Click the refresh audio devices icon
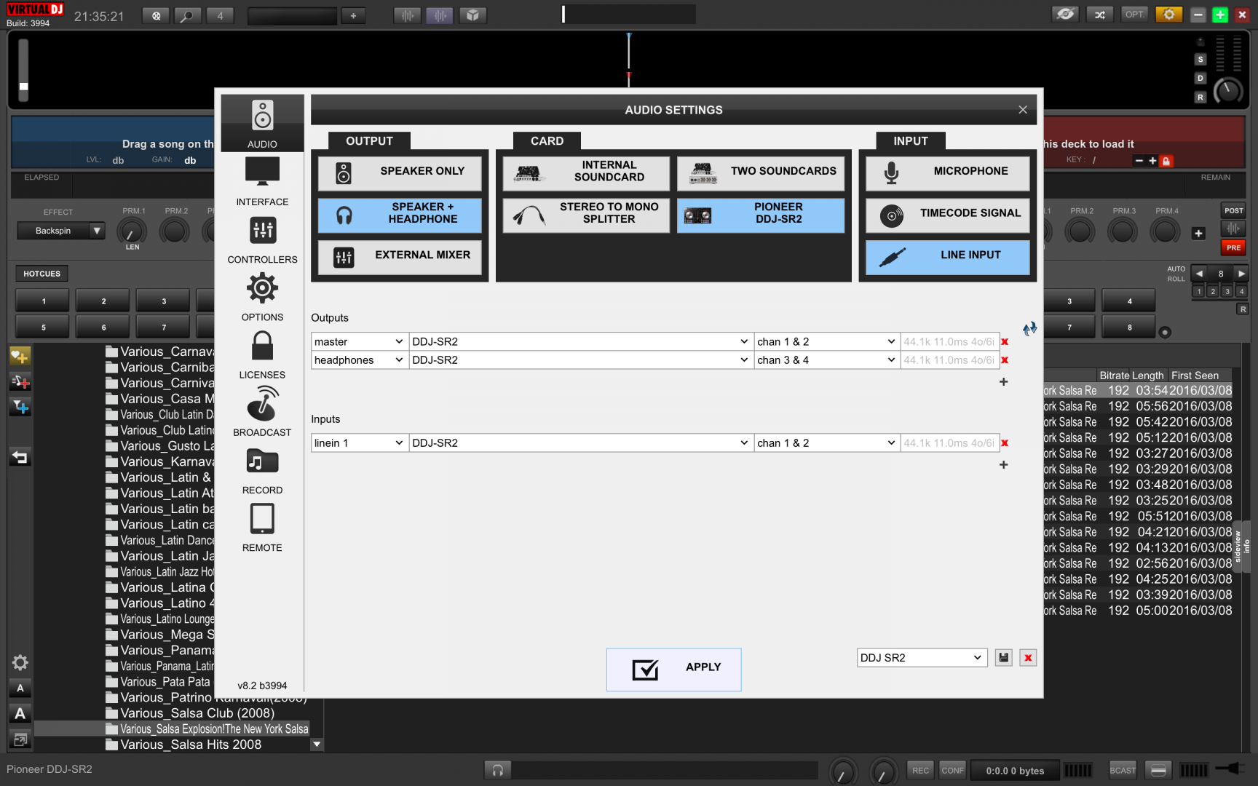Viewport: 1258px width, 786px height. [x=1029, y=329]
